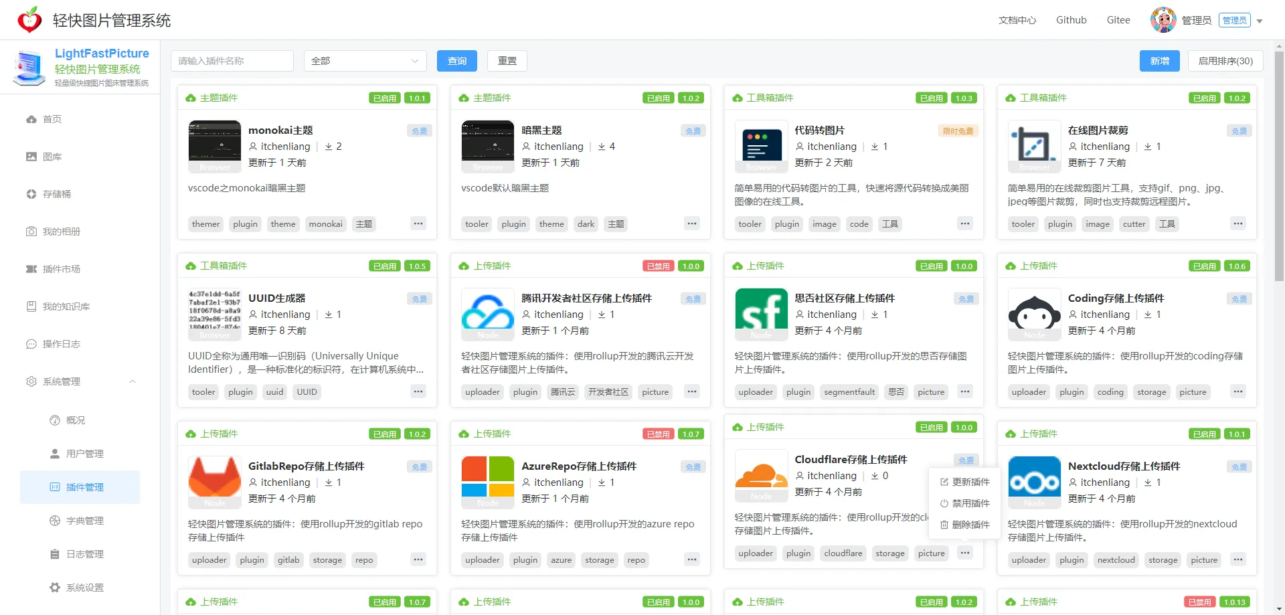1285x615 pixels.
Task: Click the AzureRepo Microsoft logo icon
Action: click(488, 482)
